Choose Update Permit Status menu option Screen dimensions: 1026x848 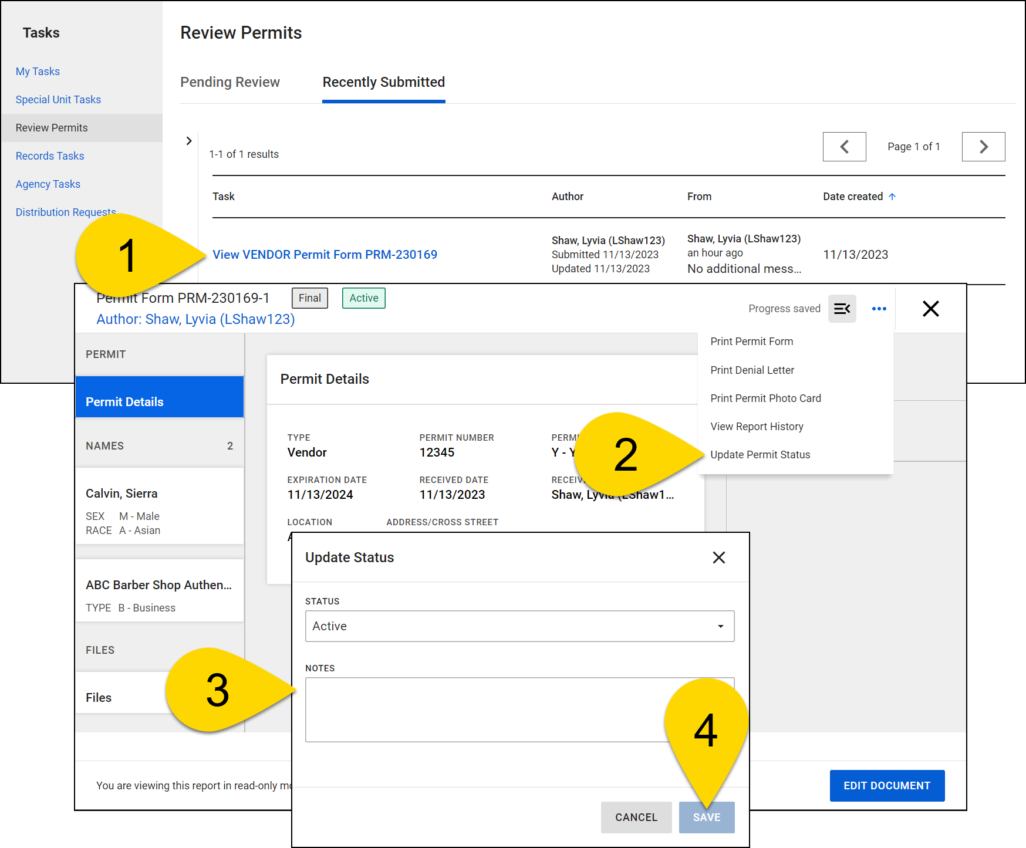point(760,455)
